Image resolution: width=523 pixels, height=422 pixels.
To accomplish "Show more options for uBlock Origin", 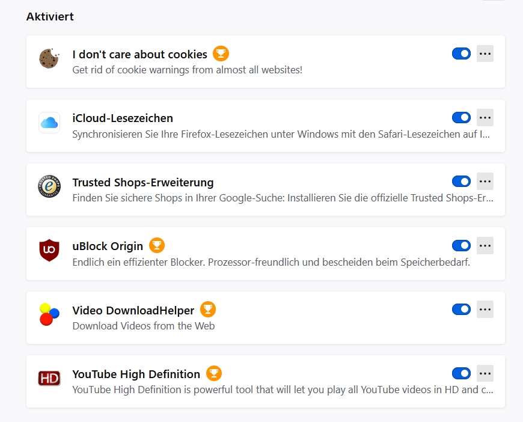I will pyautogui.click(x=485, y=245).
